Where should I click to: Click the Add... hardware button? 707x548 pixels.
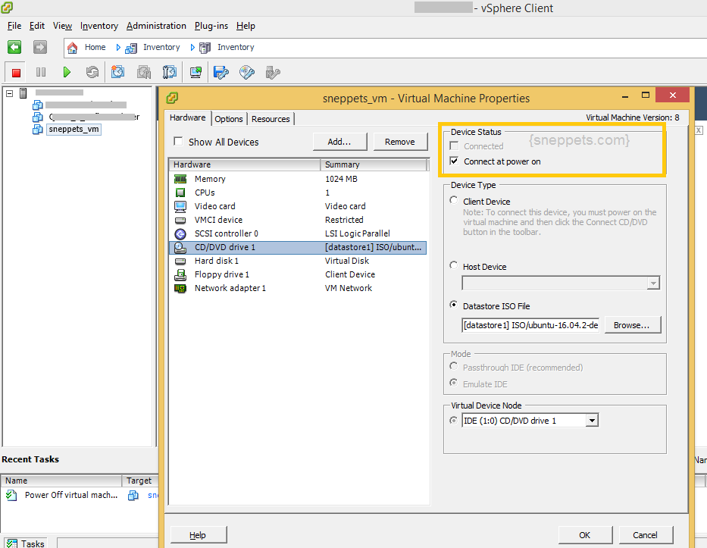(339, 142)
